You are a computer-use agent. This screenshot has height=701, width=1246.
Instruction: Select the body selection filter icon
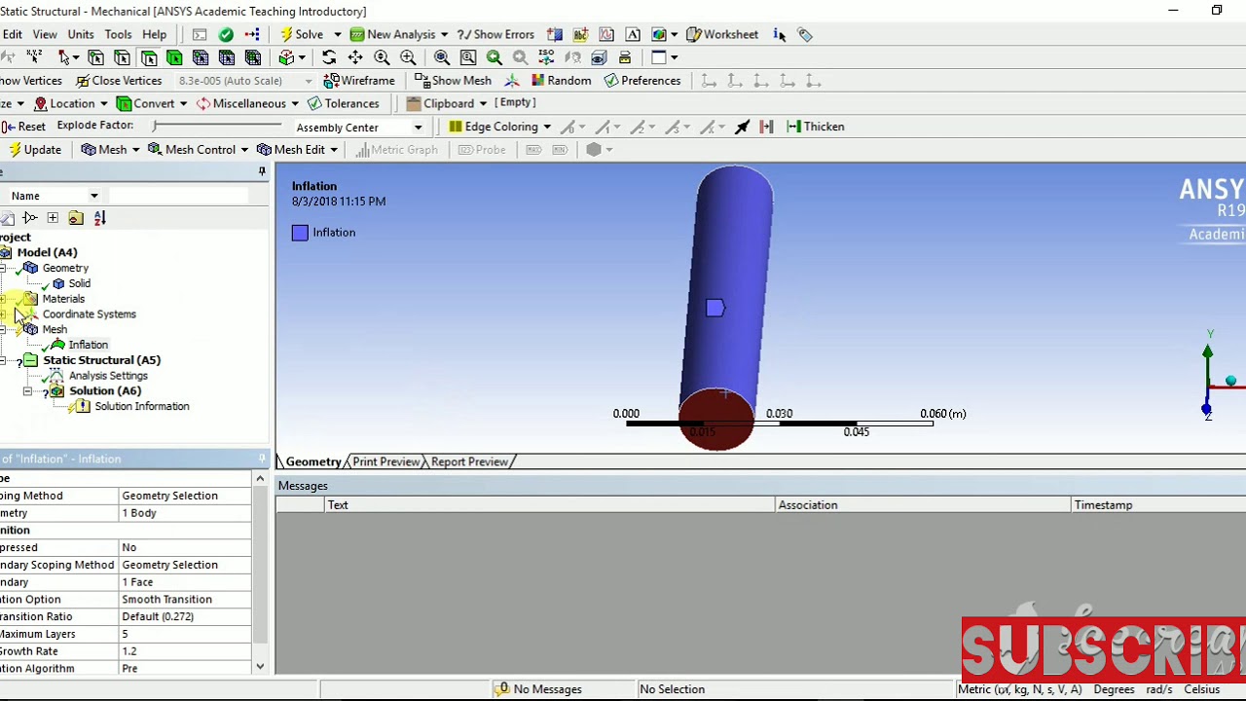point(174,57)
